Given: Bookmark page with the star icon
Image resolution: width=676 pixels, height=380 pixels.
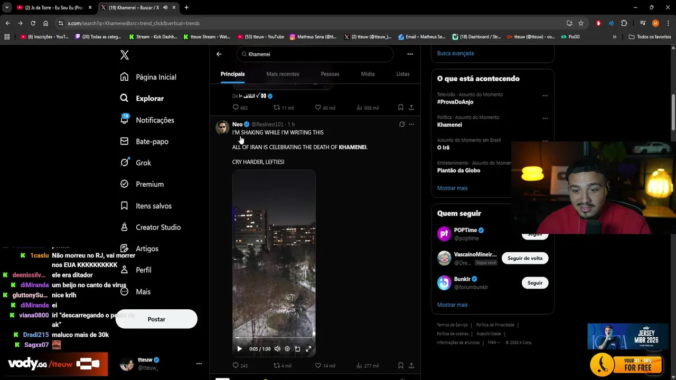Looking at the screenshot, I should [x=581, y=23].
